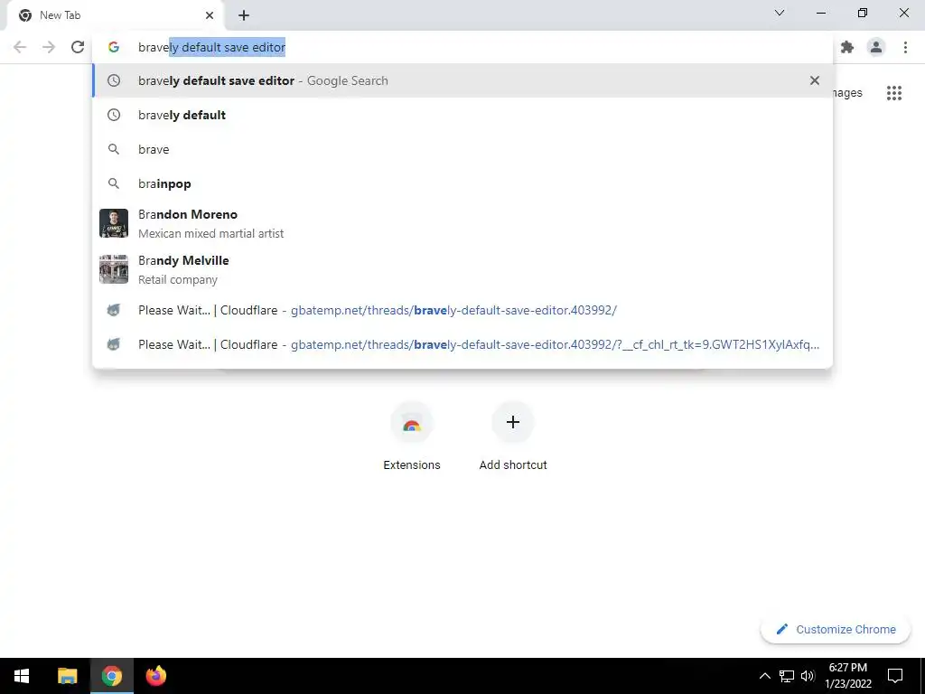
Task: Click magnifier icon beside 'brainpop'
Action: 114,183
